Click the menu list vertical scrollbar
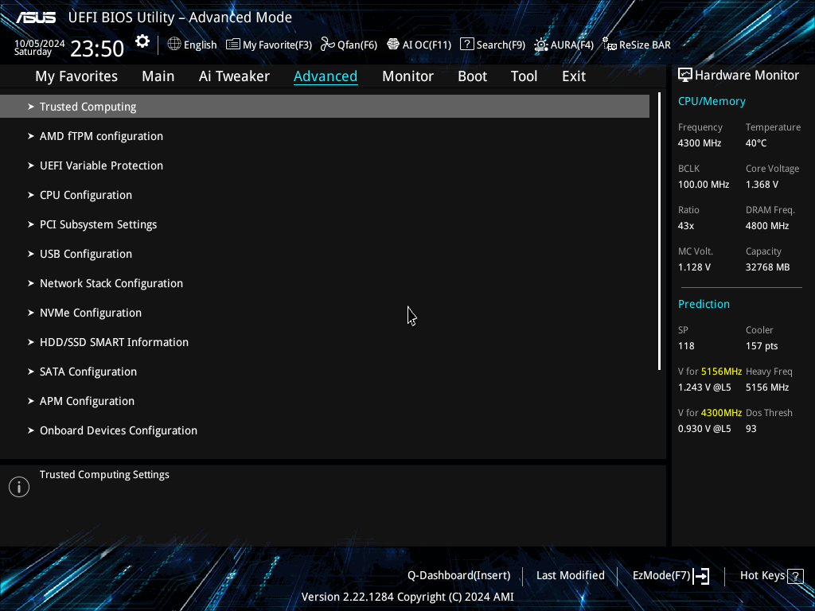The image size is (815, 611). pos(660,232)
